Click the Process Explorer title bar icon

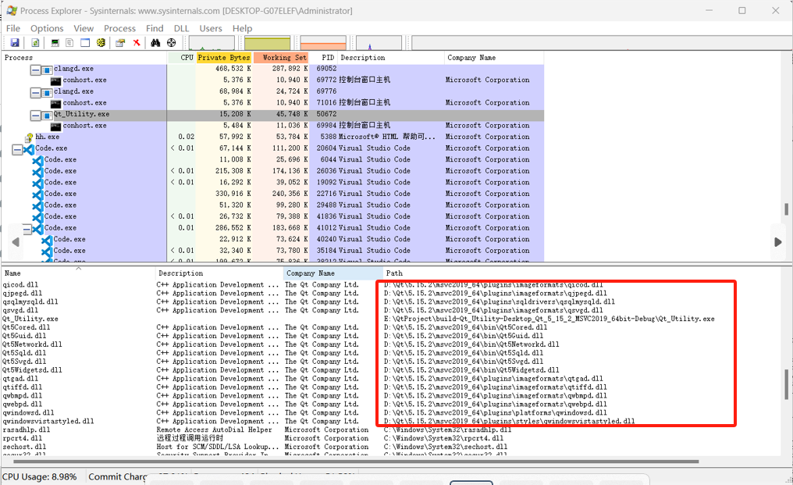[12, 11]
